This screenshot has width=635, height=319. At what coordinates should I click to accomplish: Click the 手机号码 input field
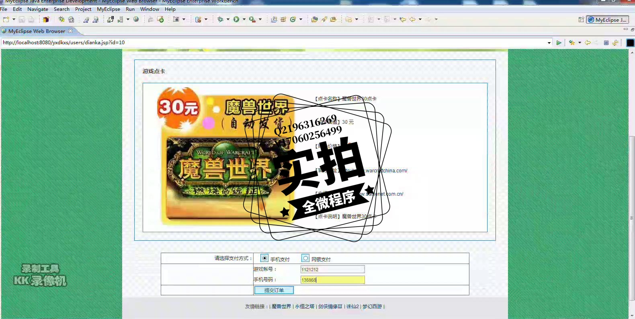click(x=333, y=280)
